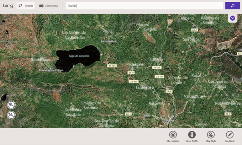Click the Pedrazales label
Viewport: 242px width, 145px height.
(x=136, y=64)
